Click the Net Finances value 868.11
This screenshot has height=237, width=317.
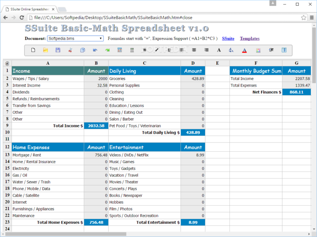[297, 92]
